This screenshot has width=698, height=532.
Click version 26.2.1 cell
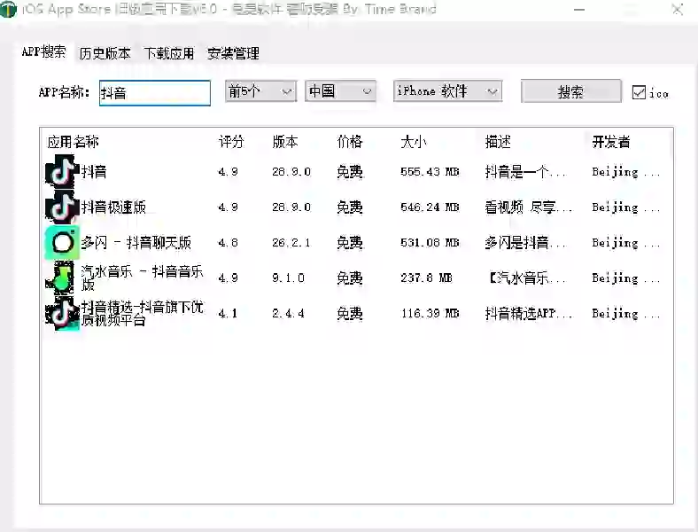click(x=291, y=243)
